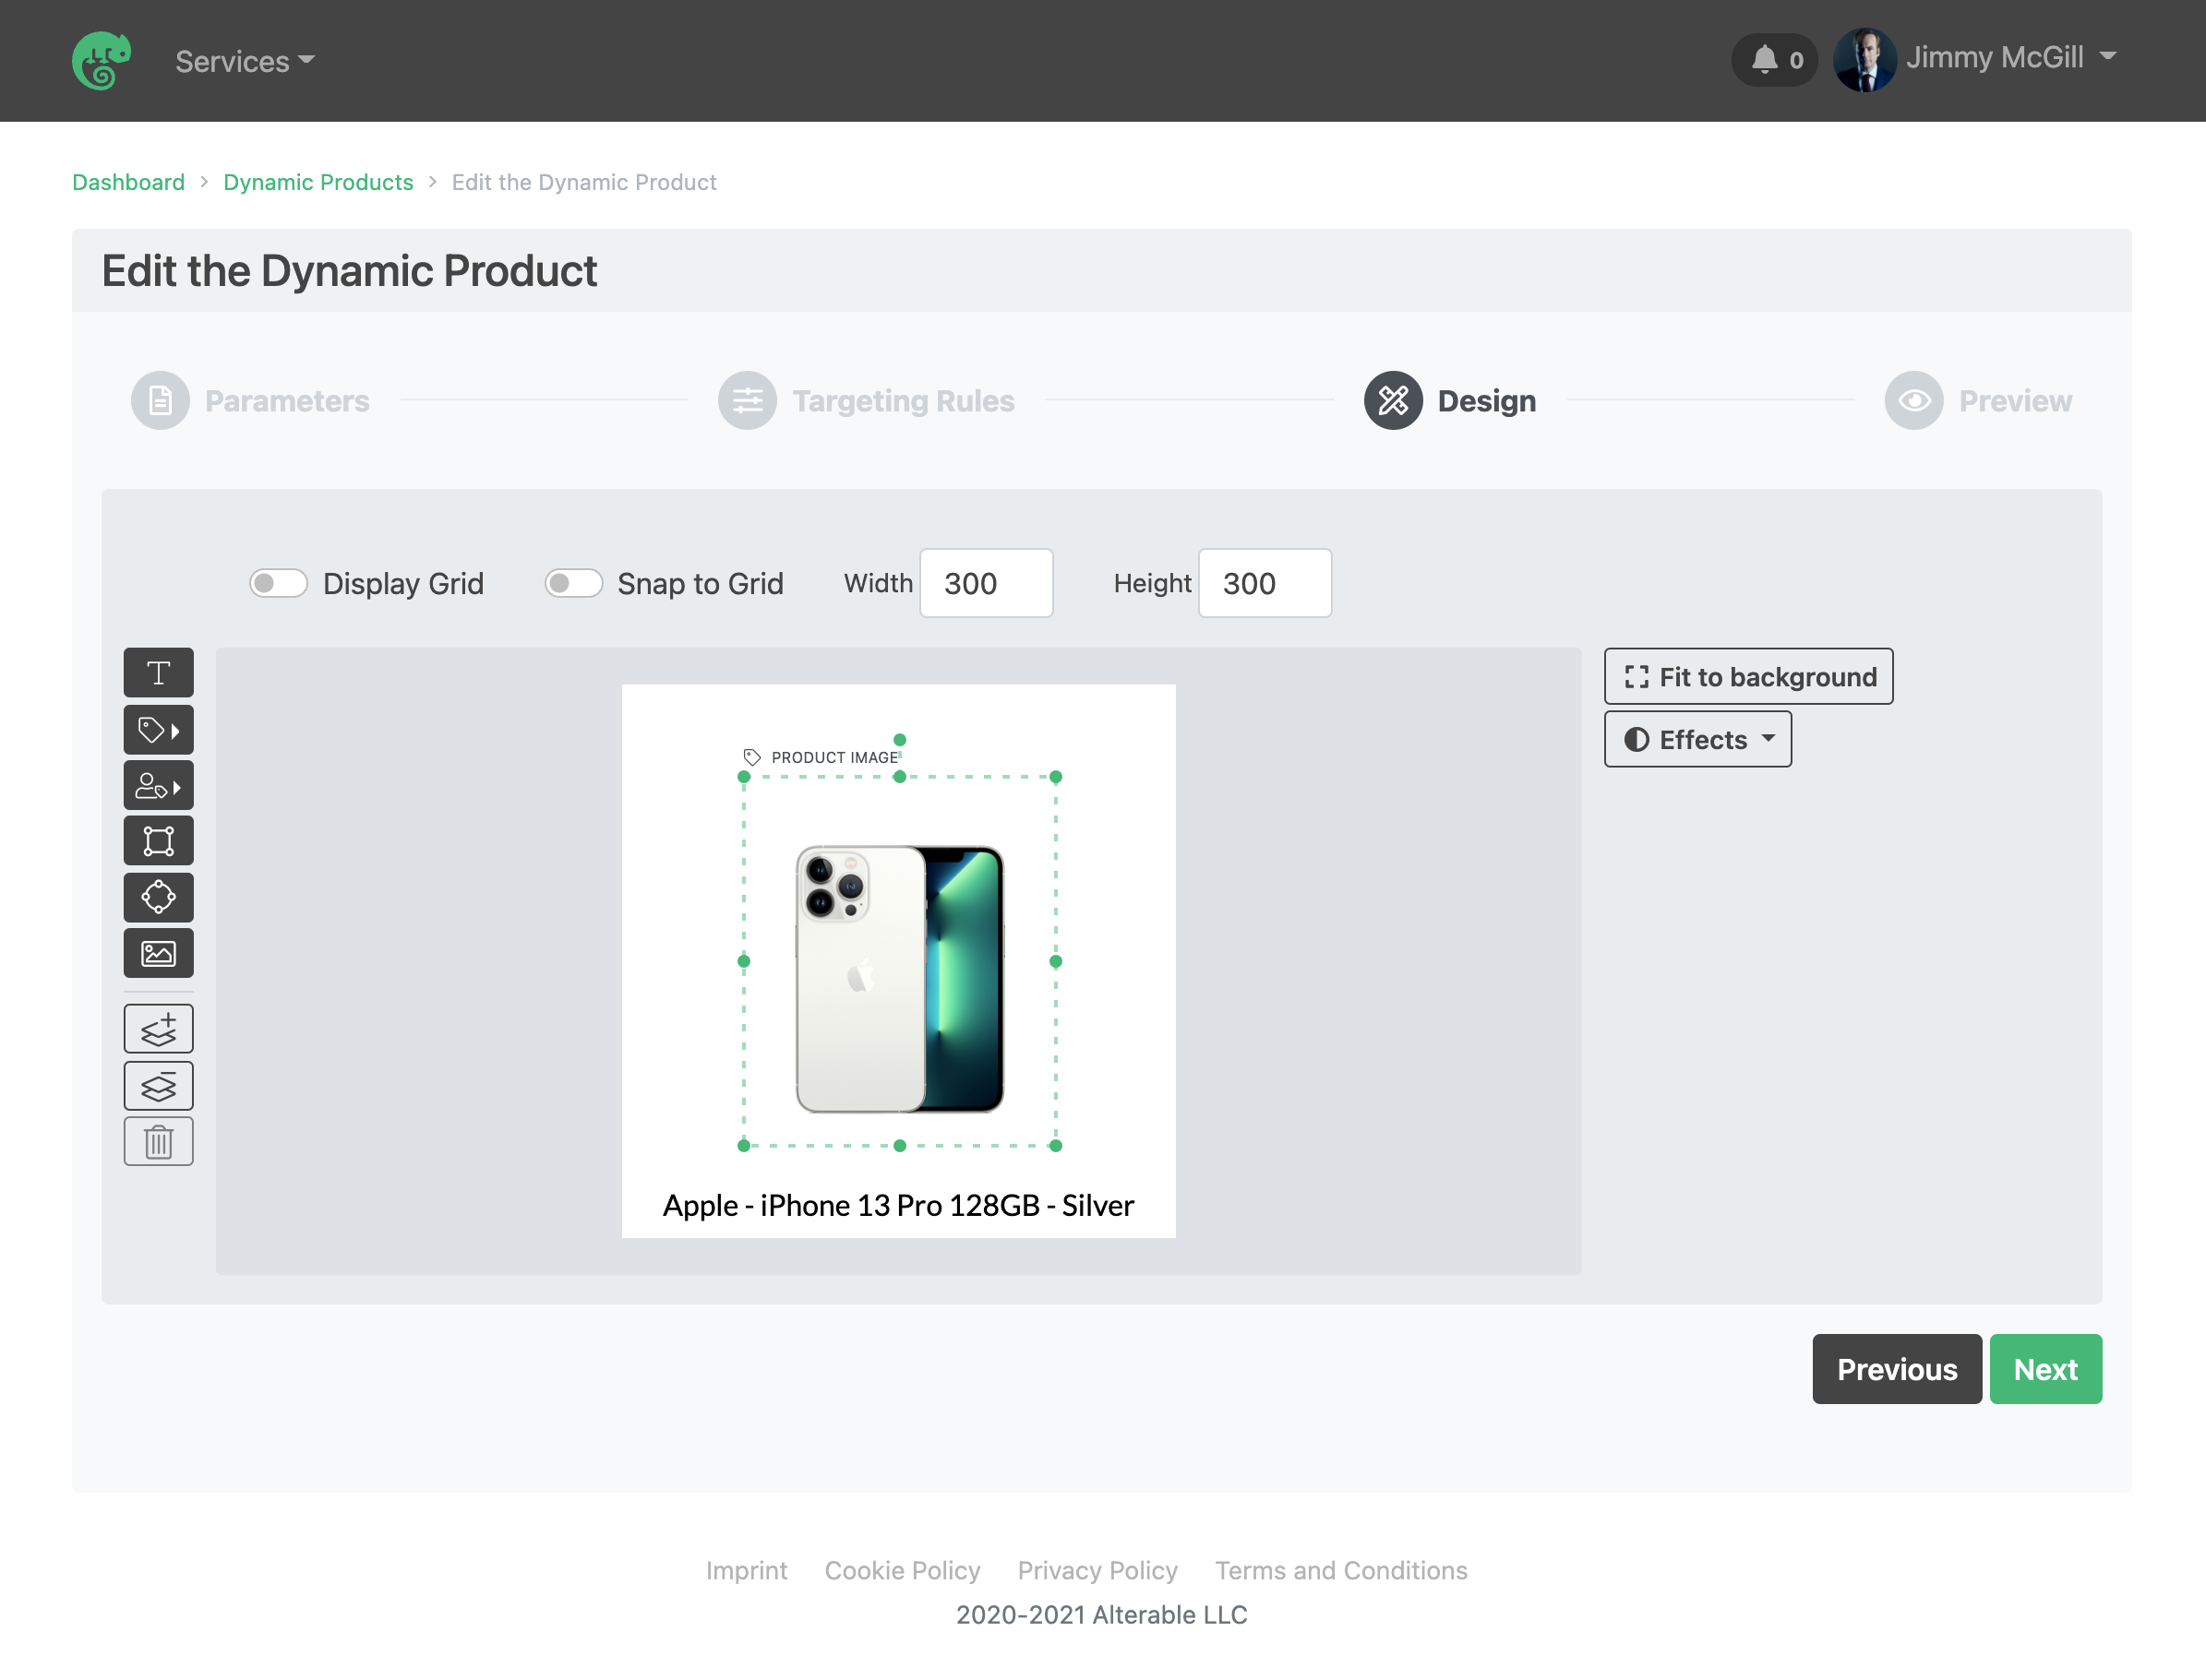Click Fit to background button

pos(1749,676)
